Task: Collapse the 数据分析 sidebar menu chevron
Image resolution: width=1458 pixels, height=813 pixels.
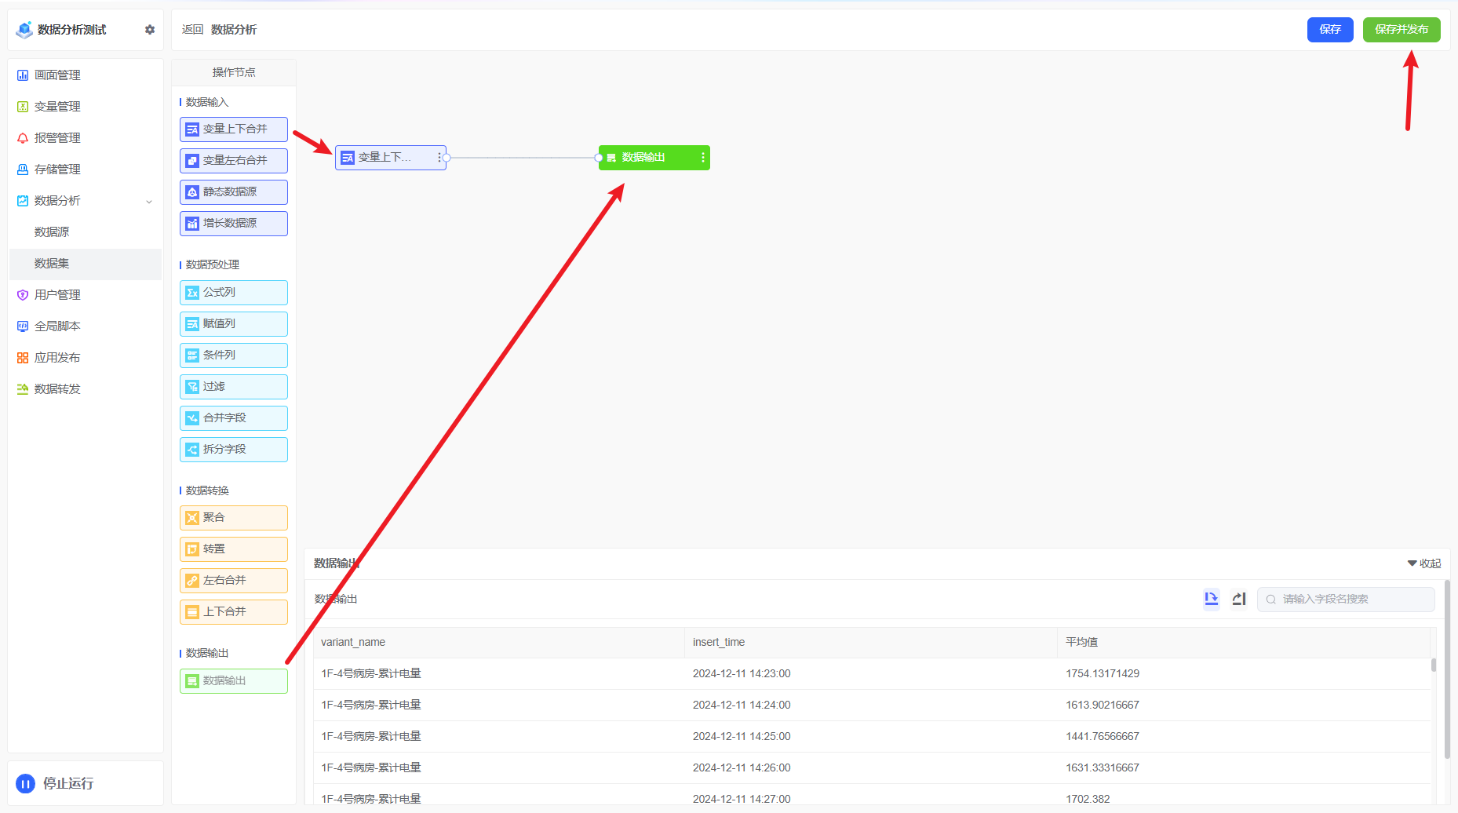Action: (x=149, y=202)
